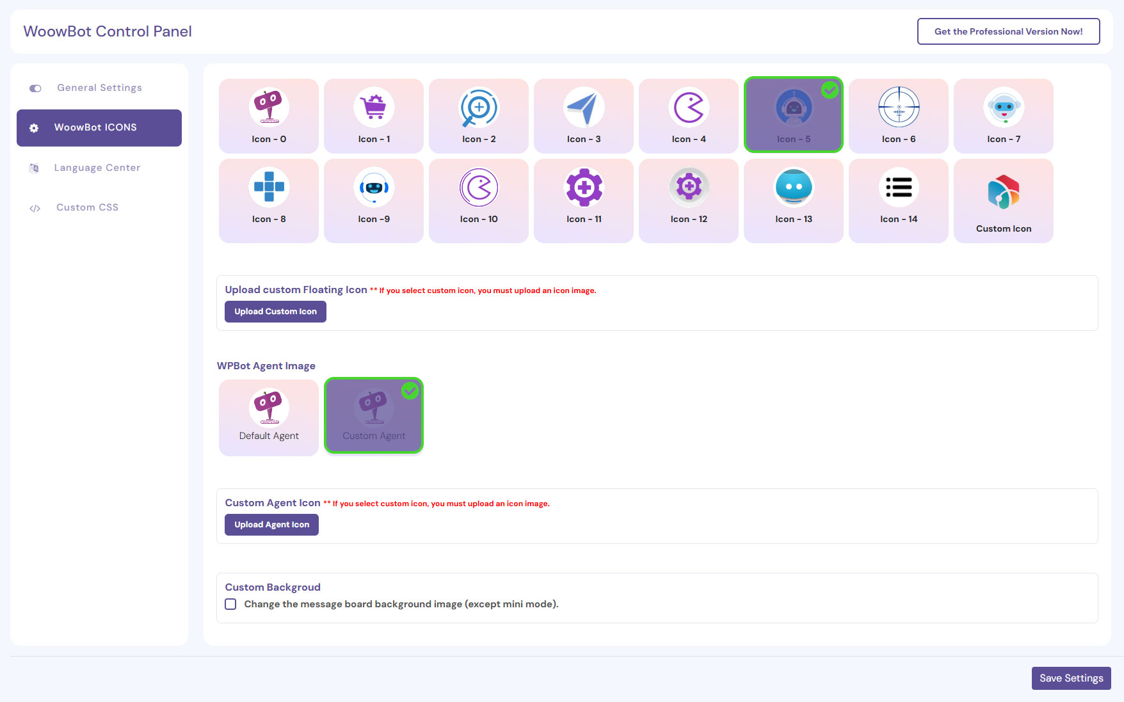Select the Custom Agent image
The width and height of the screenshot is (1124, 702).
[374, 416]
